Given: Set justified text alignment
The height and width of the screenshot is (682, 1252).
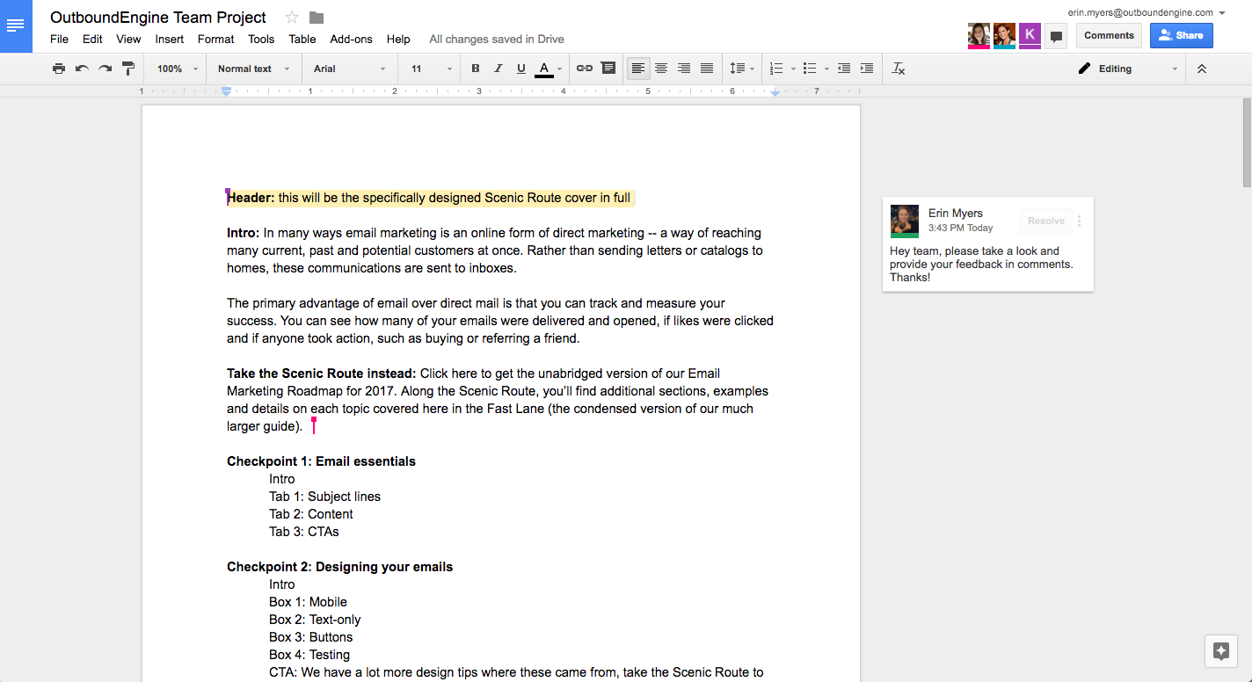Looking at the screenshot, I should (x=707, y=69).
